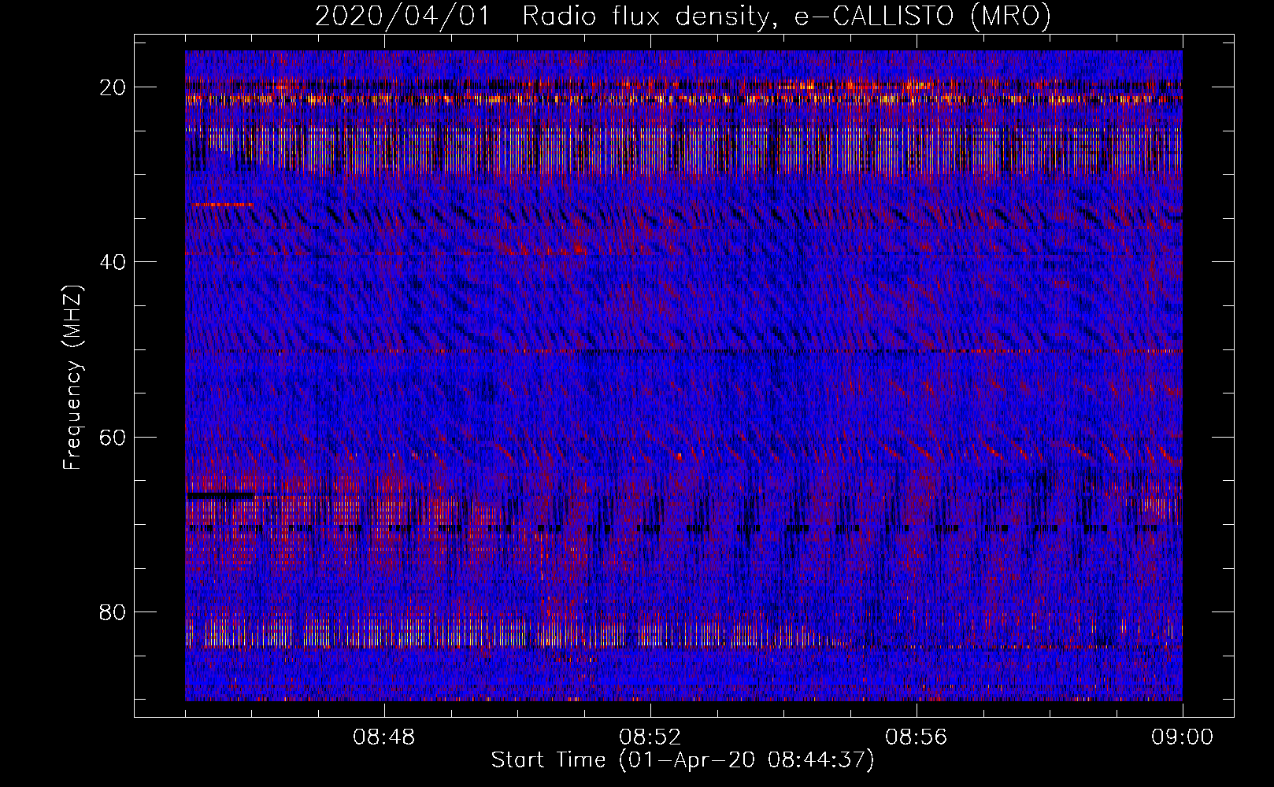Screen dimensions: 1274x787
Task: Click the '08:48' time tick label
Action: (x=384, y=737)
